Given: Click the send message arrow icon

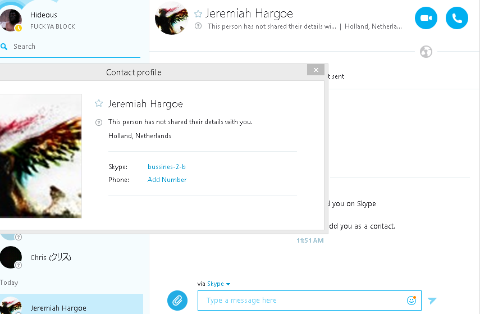Looking at the screenshot, I should click(432, 301).
